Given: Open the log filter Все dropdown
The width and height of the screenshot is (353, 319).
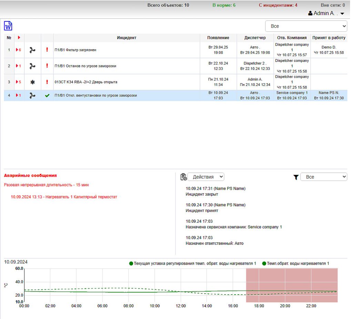Looking at the screenshot, I should (324, 177).
